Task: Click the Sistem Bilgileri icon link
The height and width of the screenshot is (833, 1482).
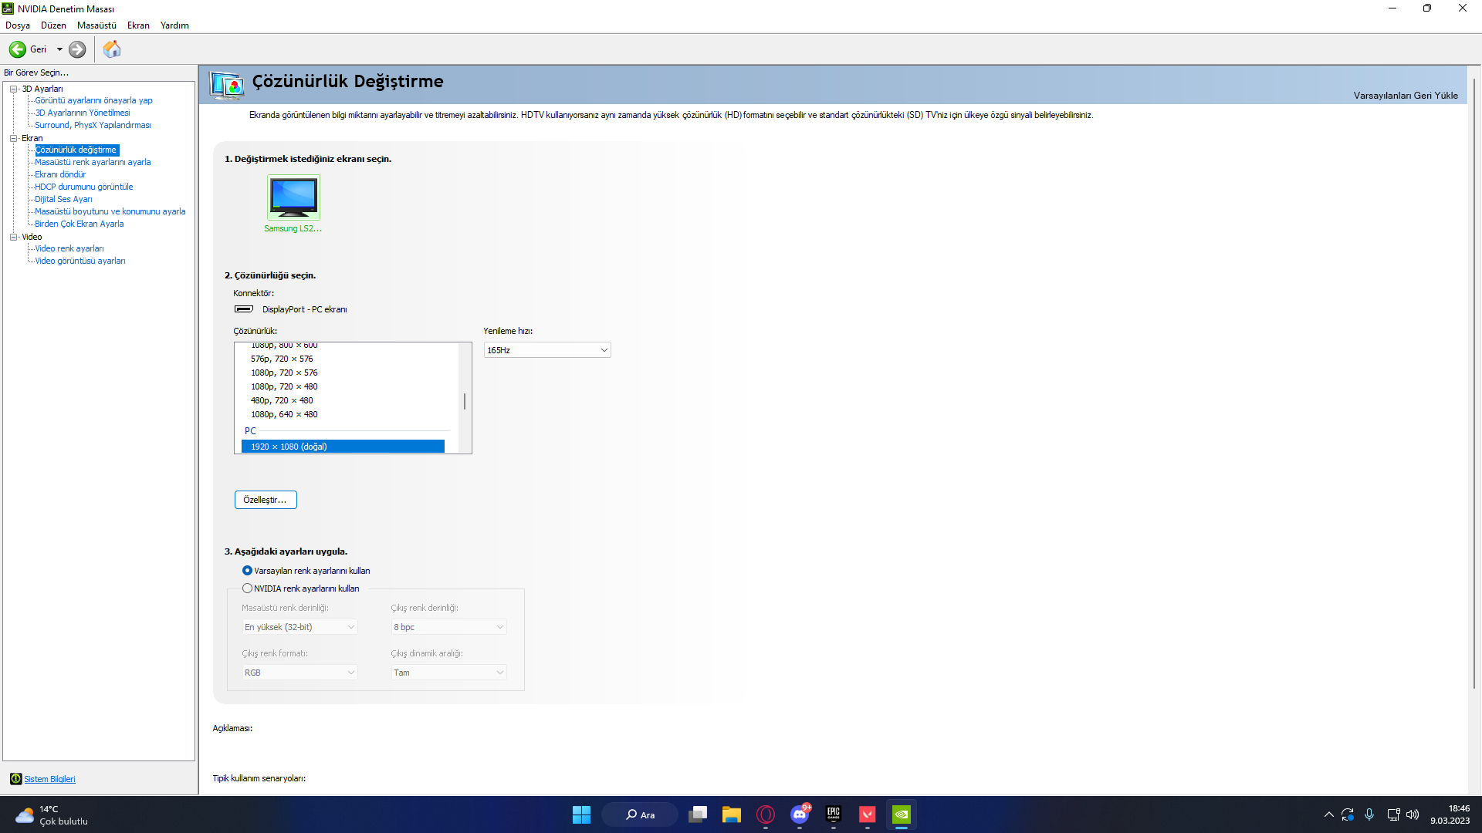Action: (x=15, y=779)
